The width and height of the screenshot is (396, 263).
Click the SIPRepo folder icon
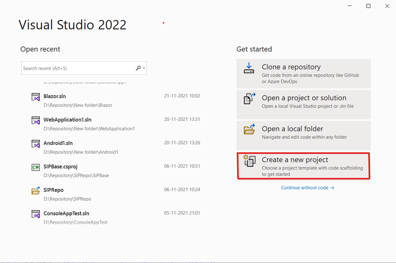[x=35, y=191]
